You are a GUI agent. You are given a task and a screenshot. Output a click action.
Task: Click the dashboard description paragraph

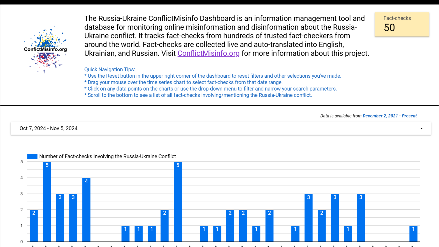click(x=225, y=36)
